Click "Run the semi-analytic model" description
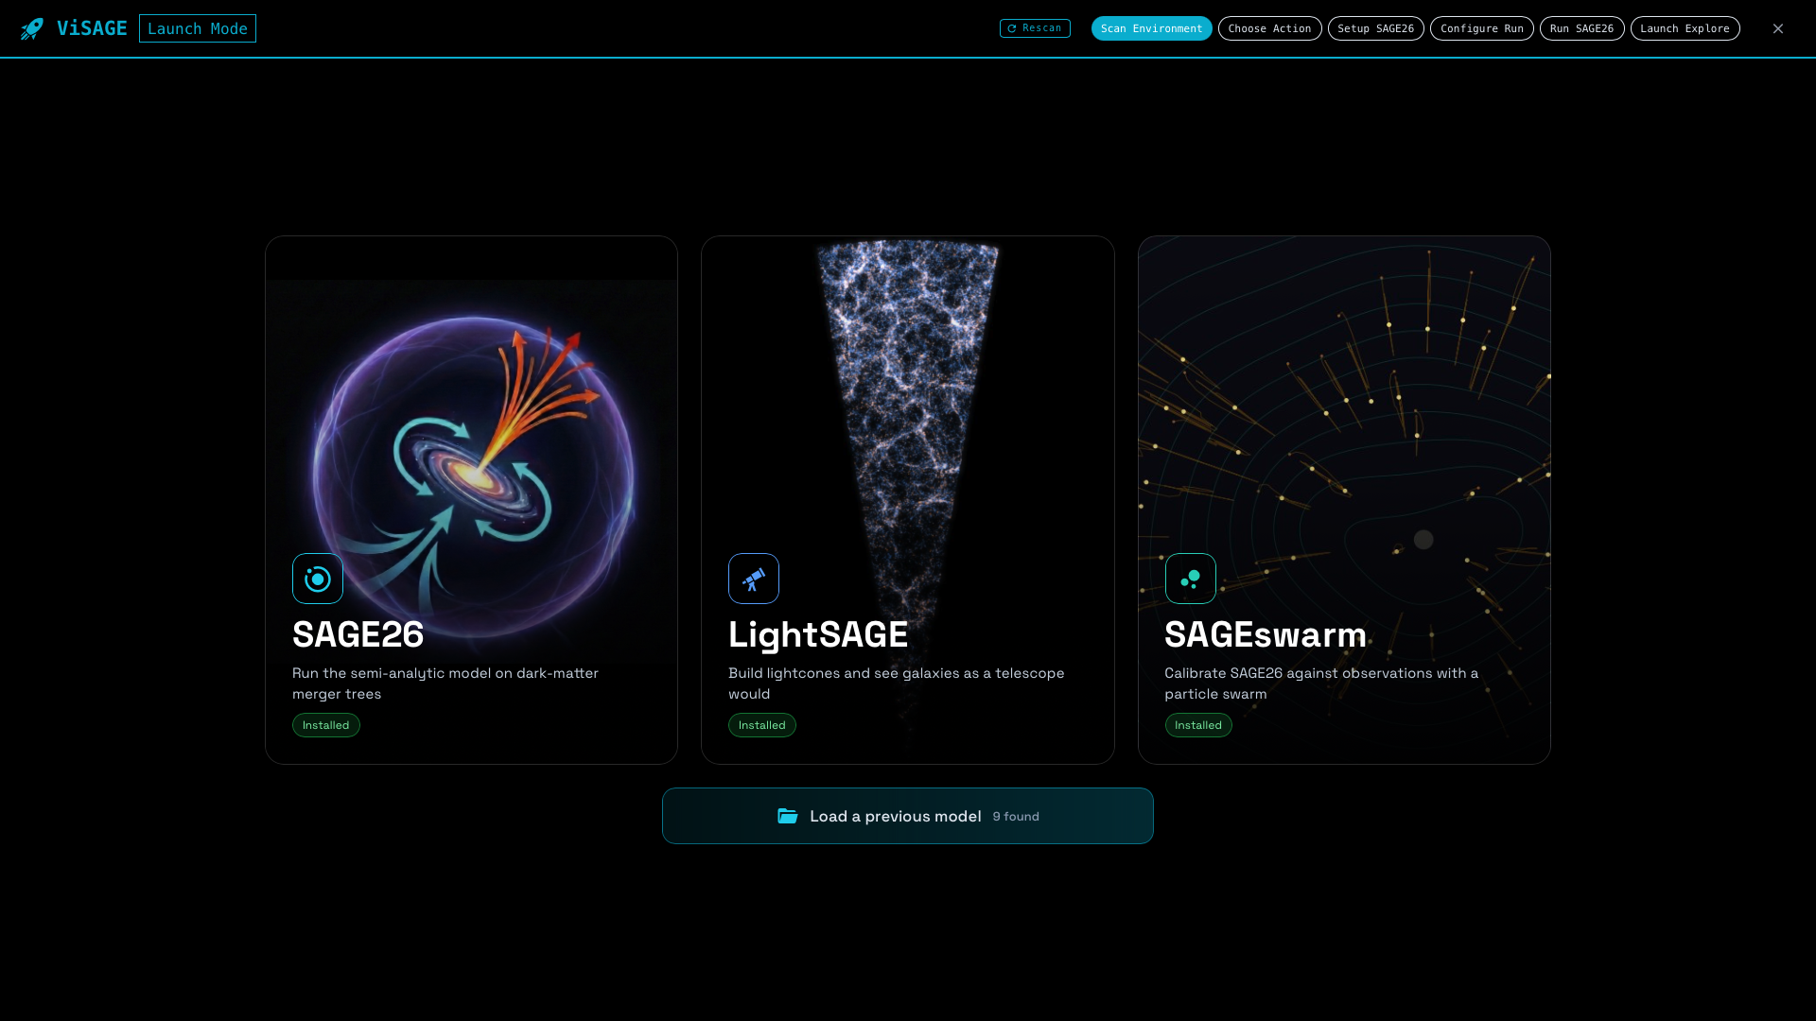 point(445,683)
